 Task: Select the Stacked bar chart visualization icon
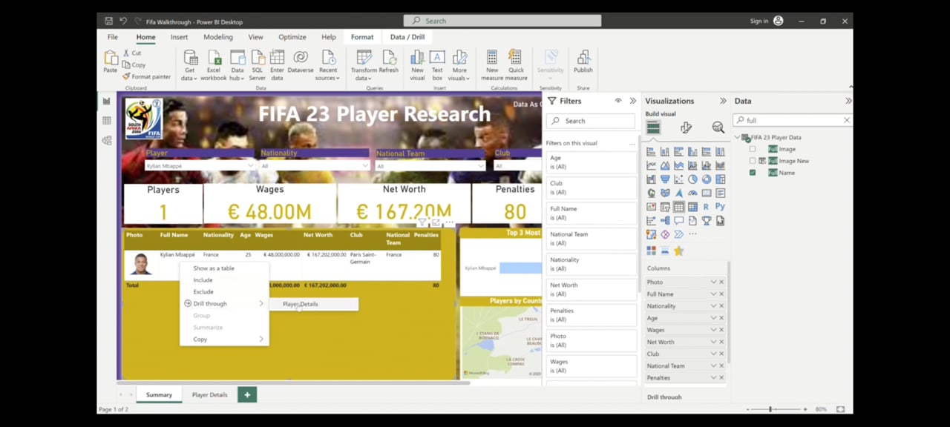click(x=651, y=151)
